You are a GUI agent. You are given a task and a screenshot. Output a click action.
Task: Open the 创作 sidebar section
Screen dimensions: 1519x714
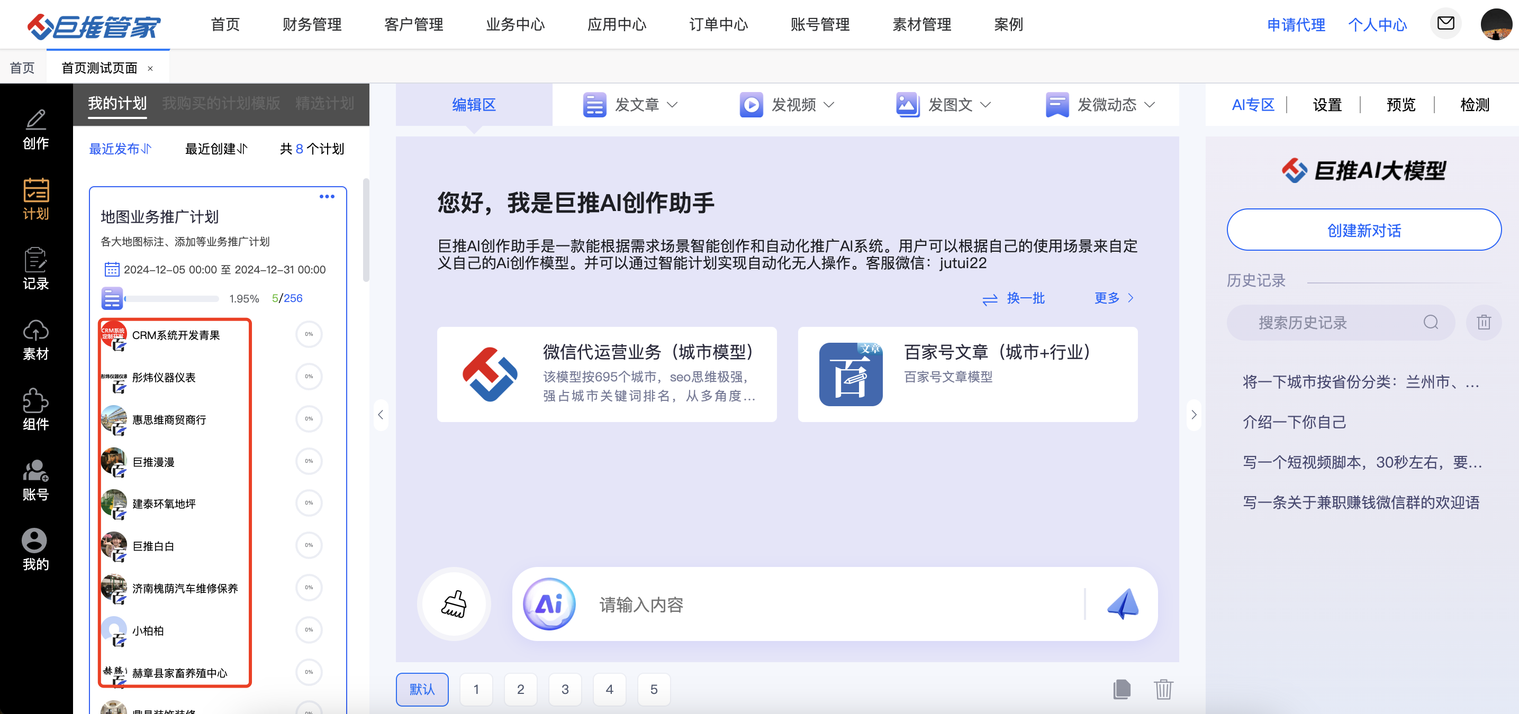click(x=35, y=129)
